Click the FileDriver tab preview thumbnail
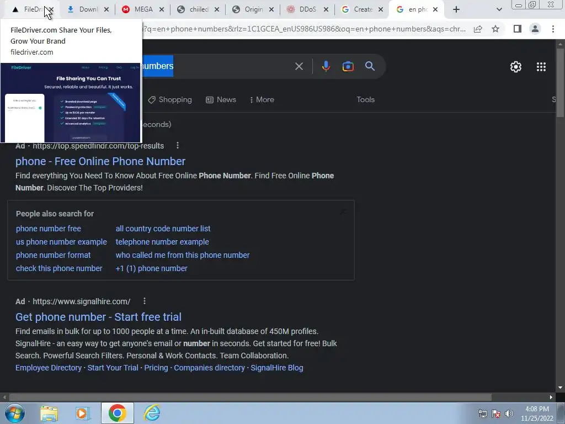565x424 pixels. 71,103
